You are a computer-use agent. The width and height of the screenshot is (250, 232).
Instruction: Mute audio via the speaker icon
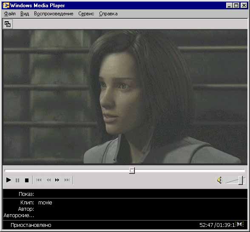tap(219, 180)
